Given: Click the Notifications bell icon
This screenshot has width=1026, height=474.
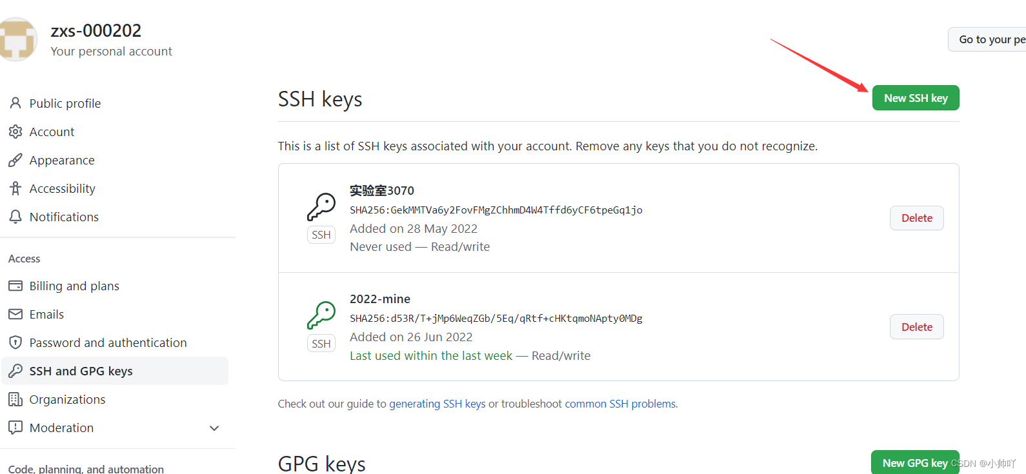Looking at the screenshot, I should click(x=15, y=217).
